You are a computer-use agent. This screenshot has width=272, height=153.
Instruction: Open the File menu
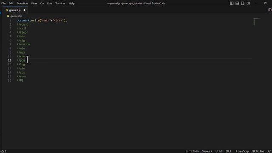pyautogui.click(x=3, y=3)
